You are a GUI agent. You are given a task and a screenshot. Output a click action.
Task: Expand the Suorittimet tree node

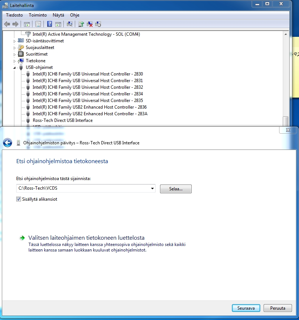coord(15,54)
